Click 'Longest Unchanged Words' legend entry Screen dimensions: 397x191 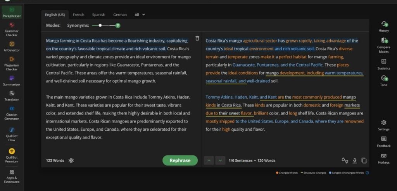point(346,173)
